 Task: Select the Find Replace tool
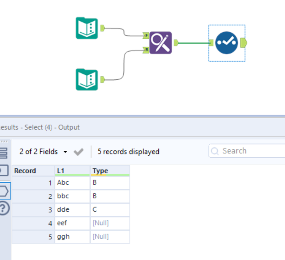[161, 43]
